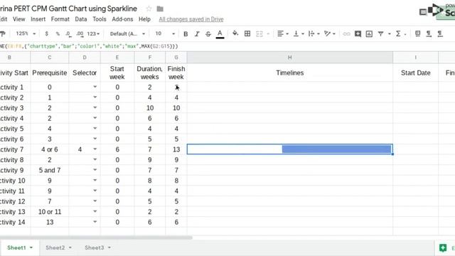Open Selector dropdown for Activity 14 row
The image size is (455, 256).
click(95, 222)
